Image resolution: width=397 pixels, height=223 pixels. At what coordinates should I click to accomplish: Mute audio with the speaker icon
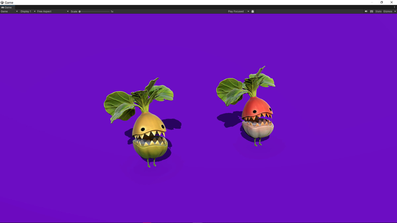pos(366,12)
